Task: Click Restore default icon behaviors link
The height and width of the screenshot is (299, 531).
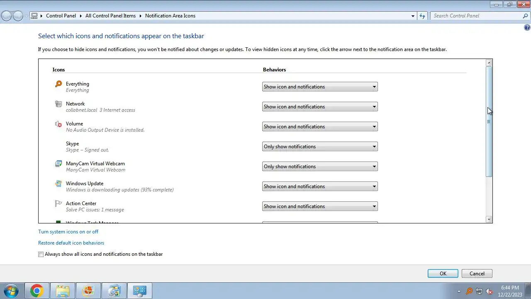Action: tap(71, 243)
